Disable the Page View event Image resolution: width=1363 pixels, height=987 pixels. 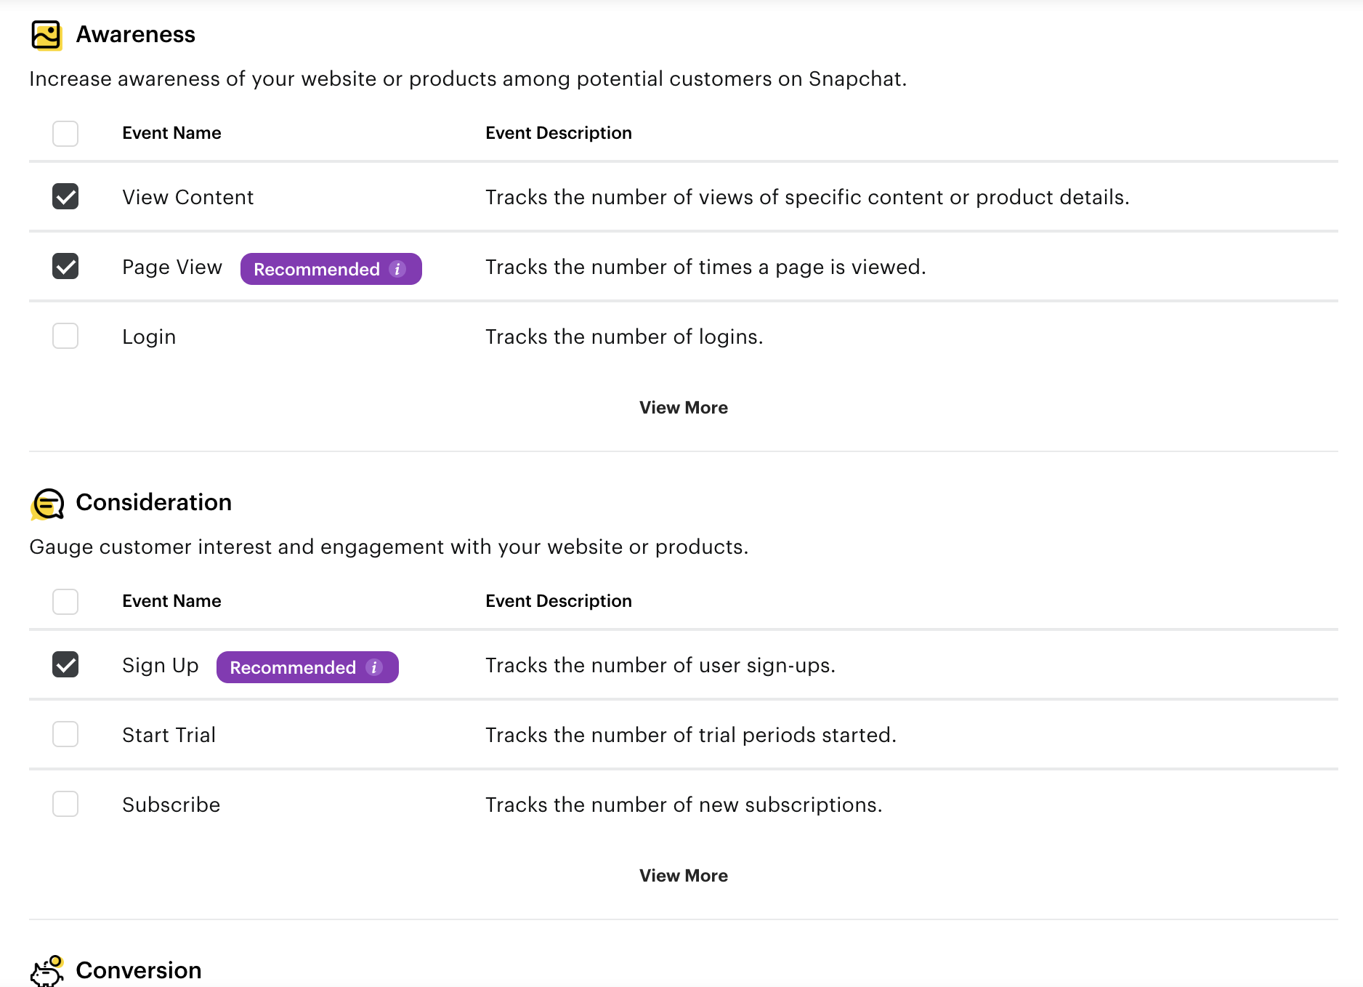click(65, 266)
